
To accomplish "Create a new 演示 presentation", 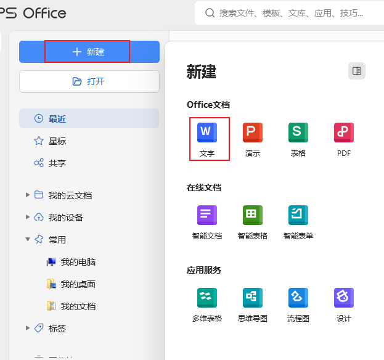I will click(x=253, y=139).
